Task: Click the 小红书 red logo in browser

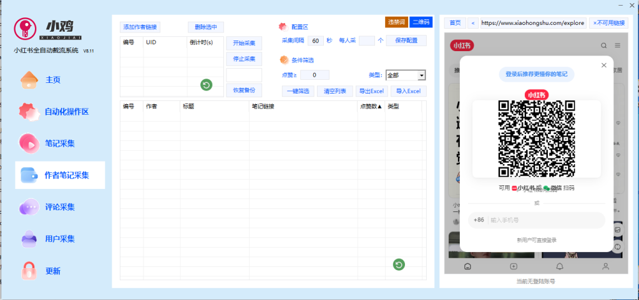Action: click(x=462, y=46)
